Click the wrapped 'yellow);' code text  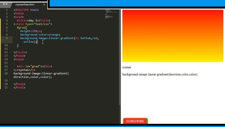(30, 42)
